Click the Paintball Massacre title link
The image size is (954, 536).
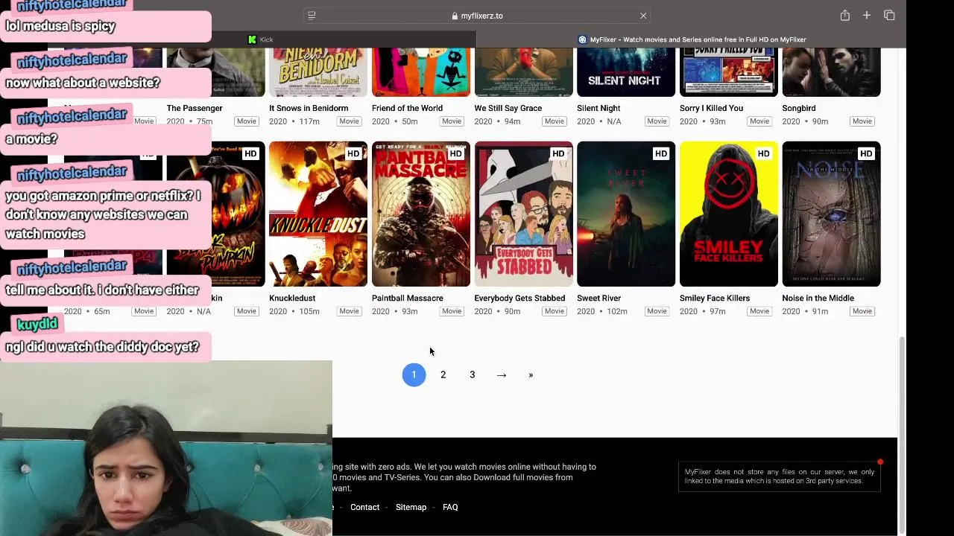408,298
